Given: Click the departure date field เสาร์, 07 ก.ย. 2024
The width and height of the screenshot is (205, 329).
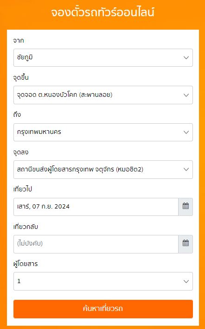Looking at the screenshot, I should [96, 207].
